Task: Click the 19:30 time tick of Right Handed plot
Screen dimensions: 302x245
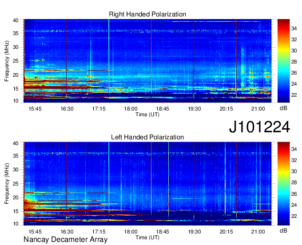Action: 195,109
